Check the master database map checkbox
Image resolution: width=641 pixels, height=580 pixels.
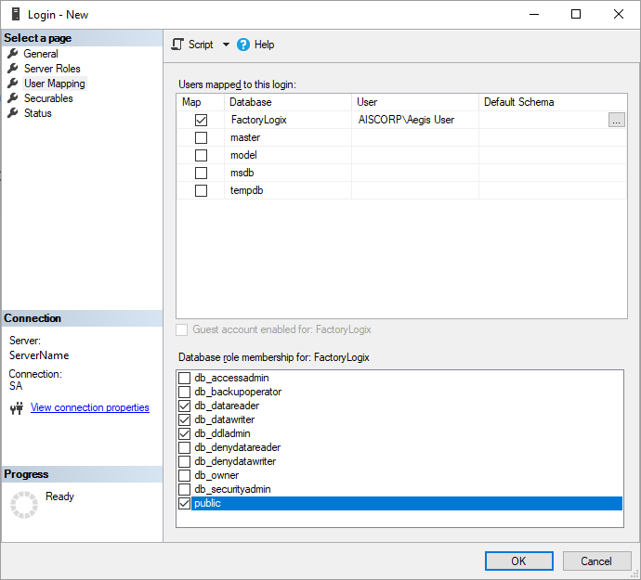click(x=201, y=137)
